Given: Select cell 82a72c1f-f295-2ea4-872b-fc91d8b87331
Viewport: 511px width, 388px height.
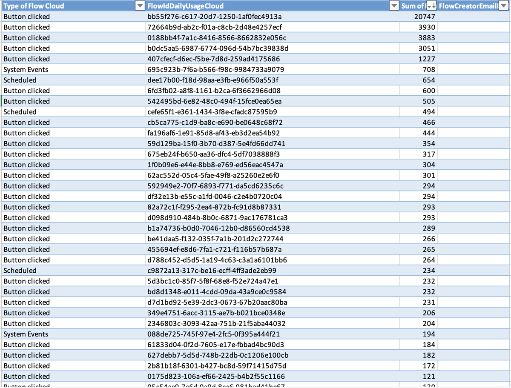Looking at the screenshot, I should [273, 207].
